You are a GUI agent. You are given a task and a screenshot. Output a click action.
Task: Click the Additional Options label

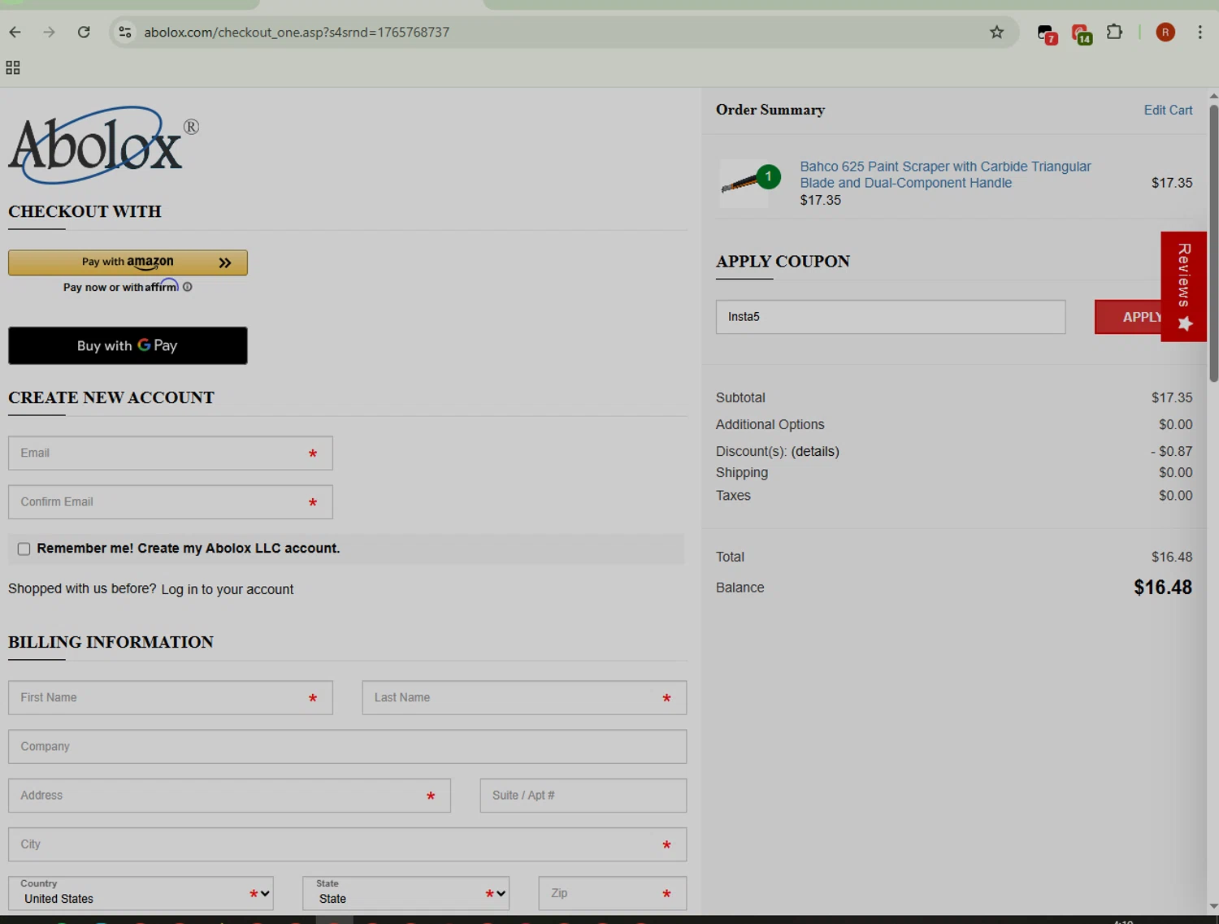[x=770, y=424]
